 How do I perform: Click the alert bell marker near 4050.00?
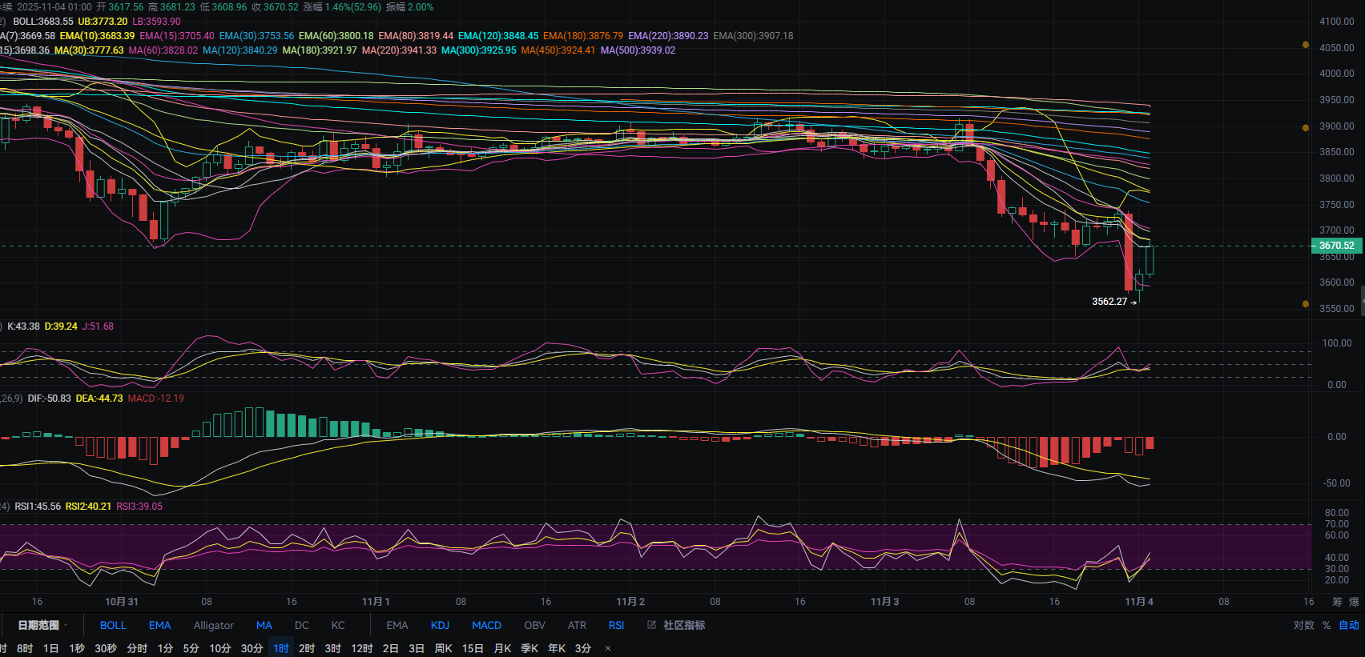click(x=1306, y=45)
